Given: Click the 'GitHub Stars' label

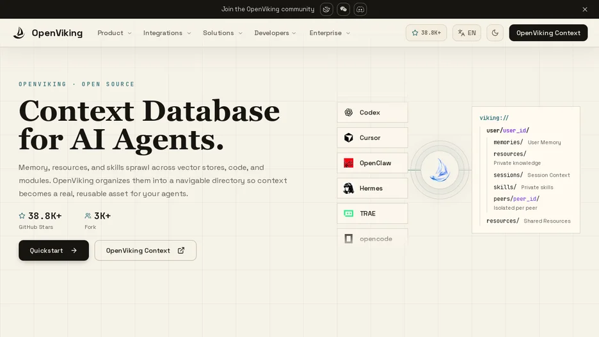Looking at the screenshot, I should tap(36, 227).
